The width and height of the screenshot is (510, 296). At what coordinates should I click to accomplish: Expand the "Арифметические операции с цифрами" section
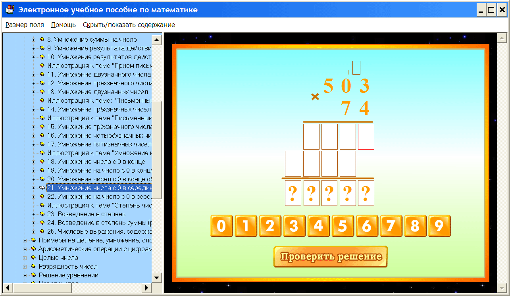point(25,249)
